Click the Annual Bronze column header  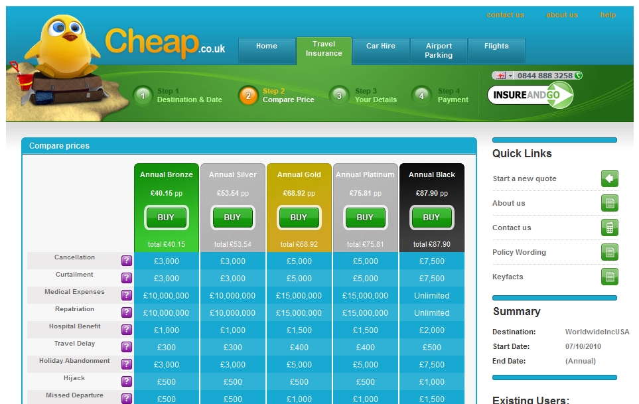point(167,174)
